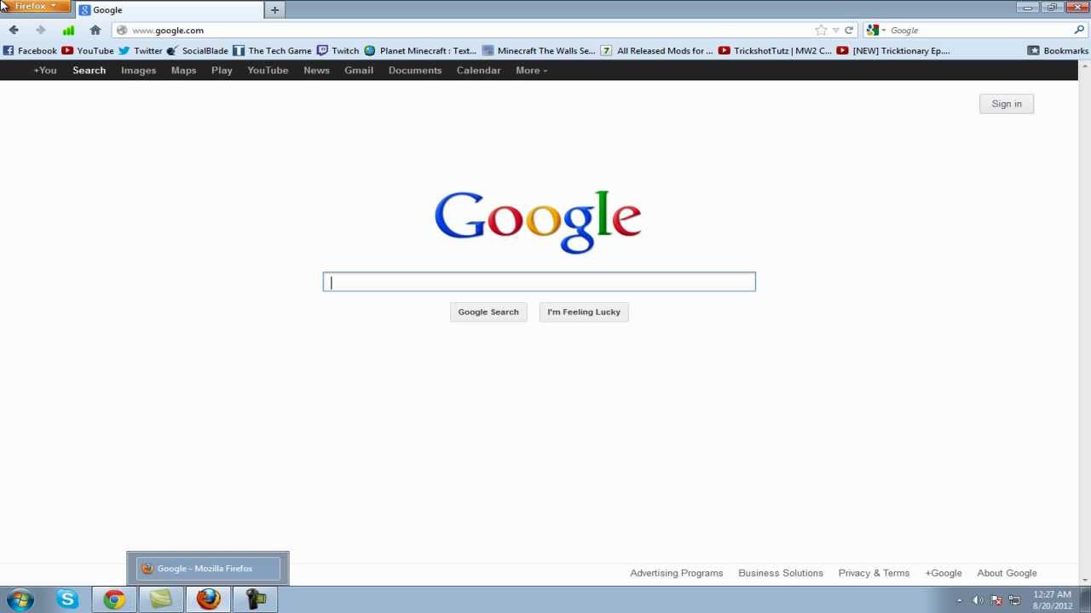Screen dimensions: 1091x613
Task: Click the Sign in button
Action: (x=1007, y=104)
